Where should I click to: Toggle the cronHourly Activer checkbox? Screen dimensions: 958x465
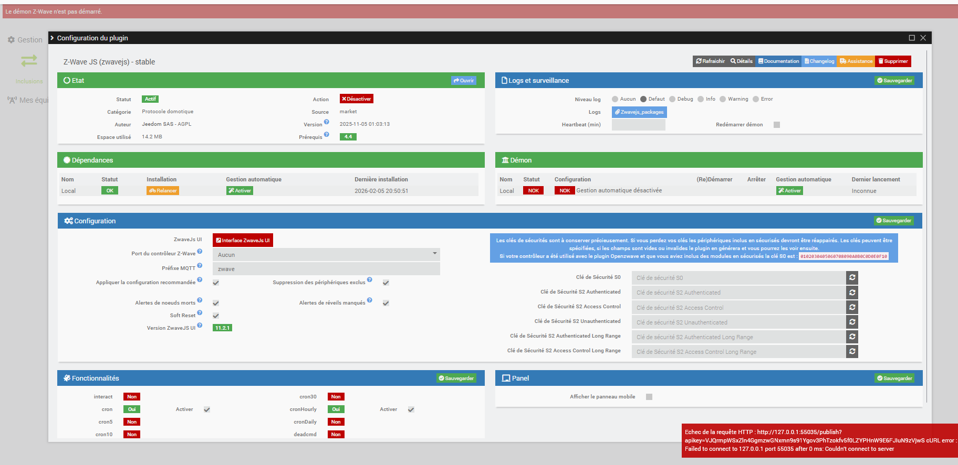411,409
